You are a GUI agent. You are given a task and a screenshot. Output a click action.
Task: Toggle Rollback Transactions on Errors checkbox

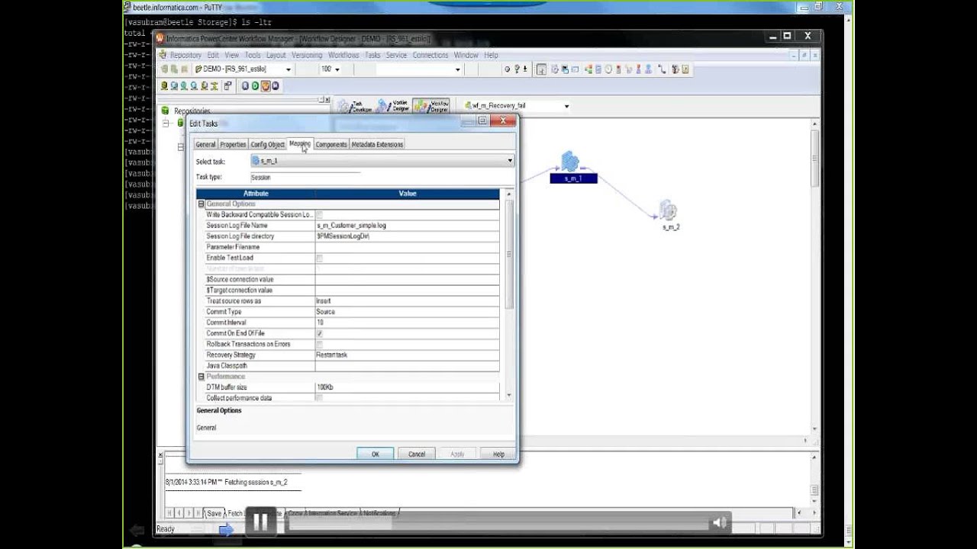coord(319,345)
